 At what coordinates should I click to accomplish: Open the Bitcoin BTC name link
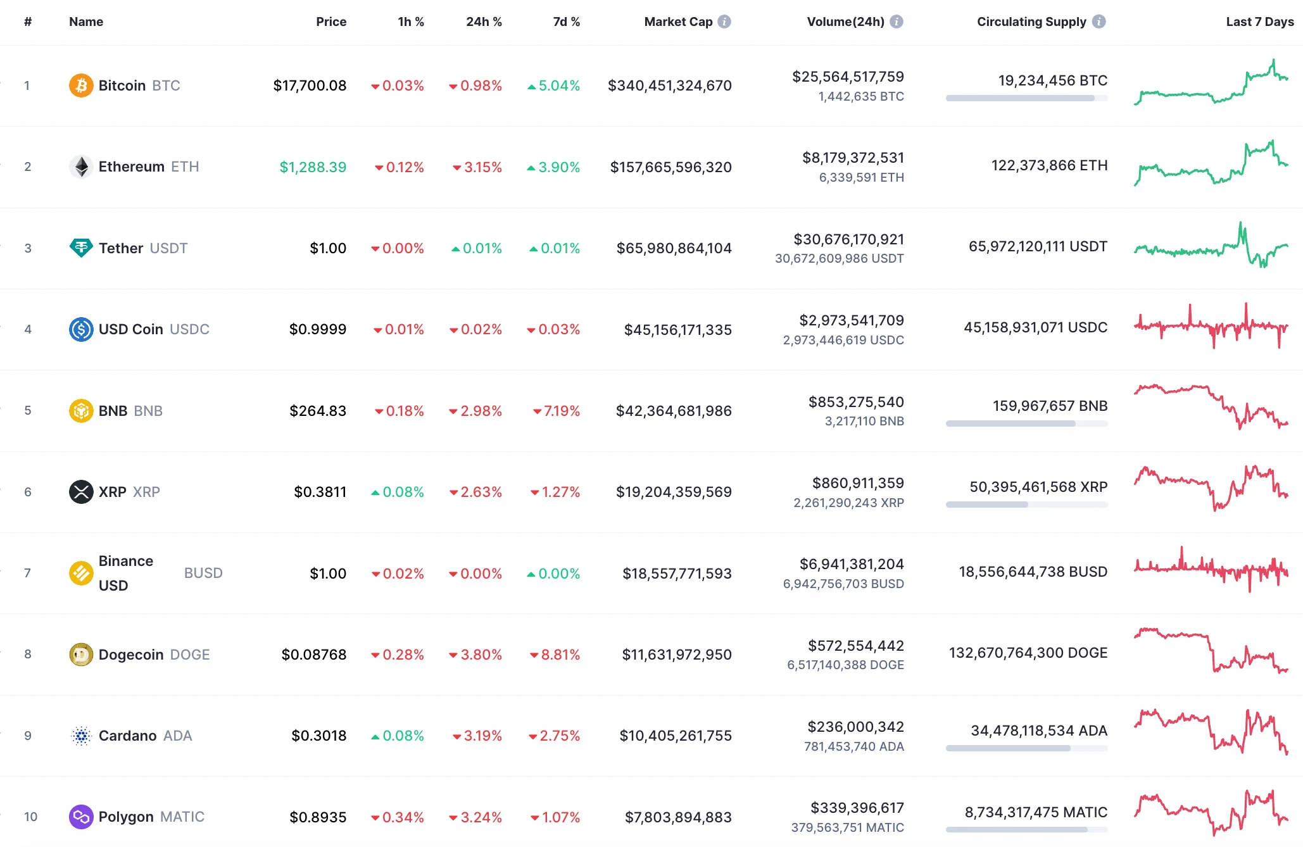[x=124, y=85]
